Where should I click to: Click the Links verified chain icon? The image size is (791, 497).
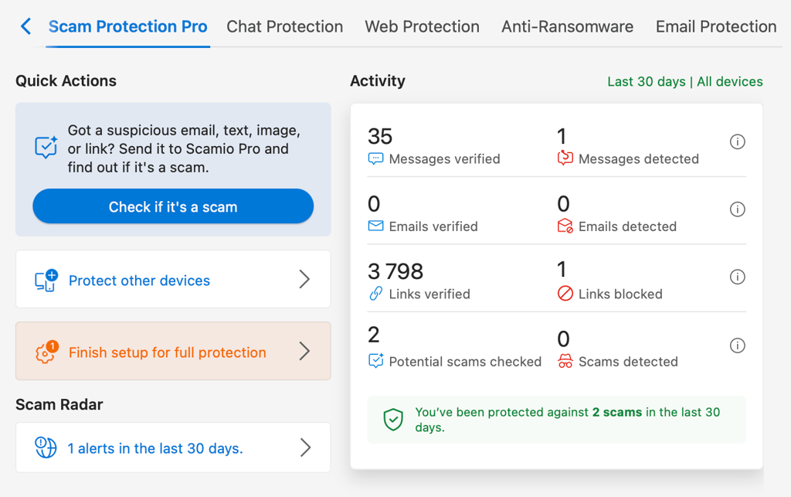pyautogui.click(x=376, y=293)
